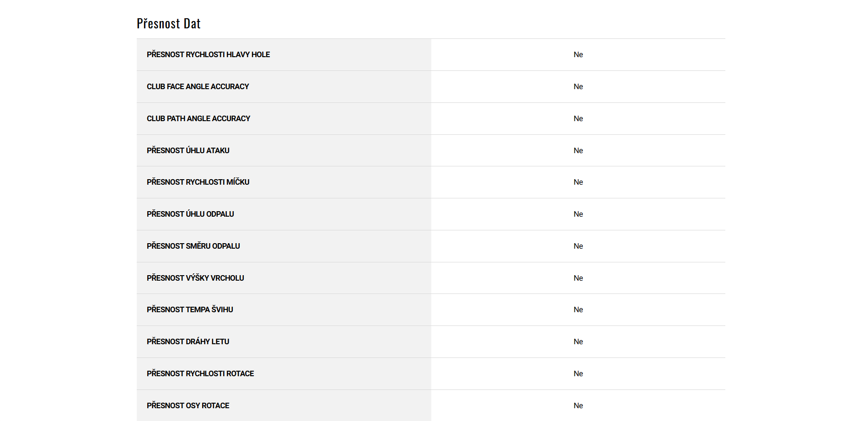The height and width of the screenshot is (421, 863).
Task: Click the Ne value for Club Face Angle Accuracy
Action: pyautogui.click(x=578, y=86)
